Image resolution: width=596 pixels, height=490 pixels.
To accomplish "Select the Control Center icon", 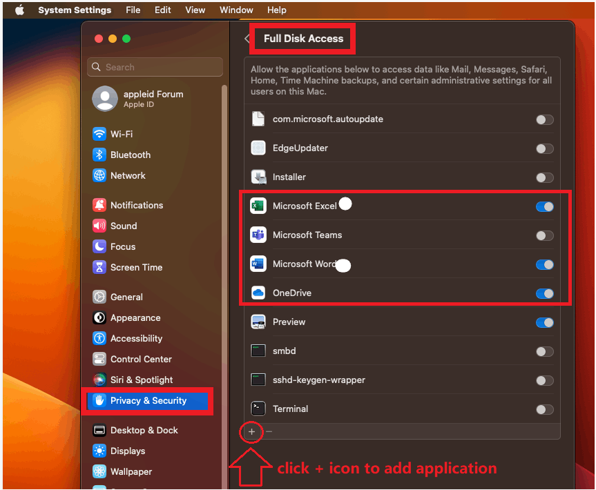I will coord(99,359).
